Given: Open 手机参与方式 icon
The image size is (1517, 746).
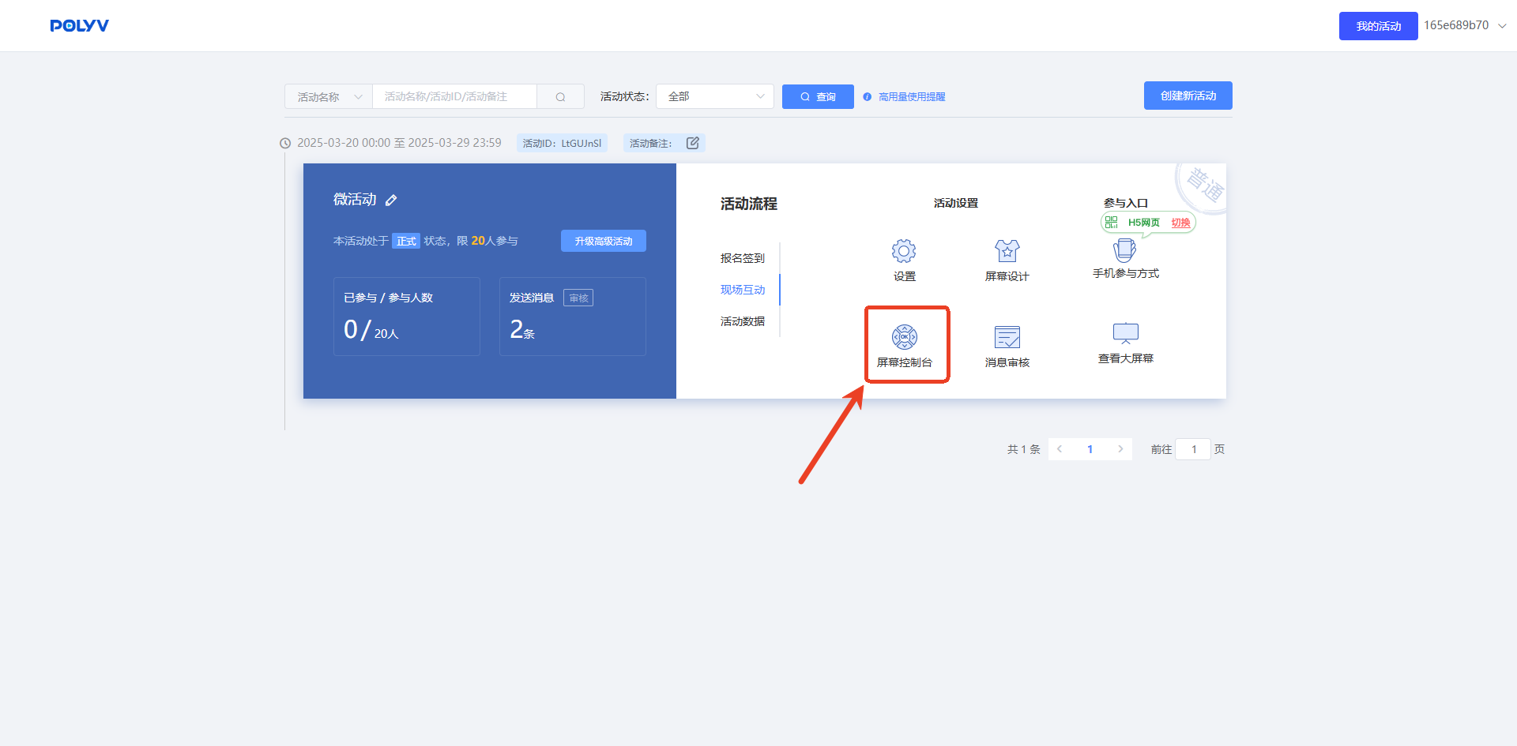Looking at the screenshot, I should tap(1125, 250).
